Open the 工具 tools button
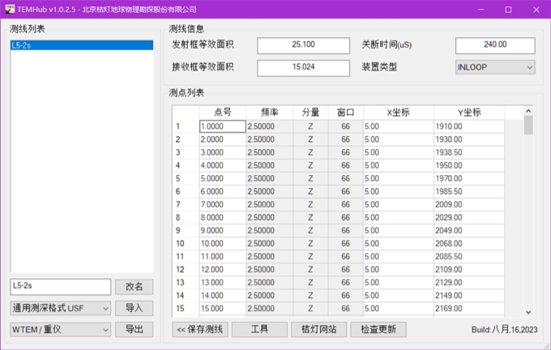The width and height of the screenshot is (551, 350). coord(259,329)
